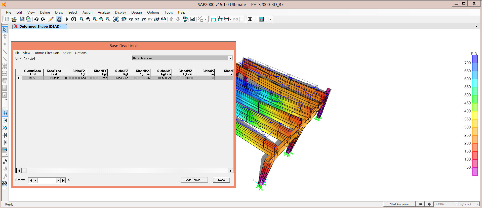Image resolution: width=482 pixels, height=208 pixels.
Task: Switch to 3D view icon
Action: point(124,19)
